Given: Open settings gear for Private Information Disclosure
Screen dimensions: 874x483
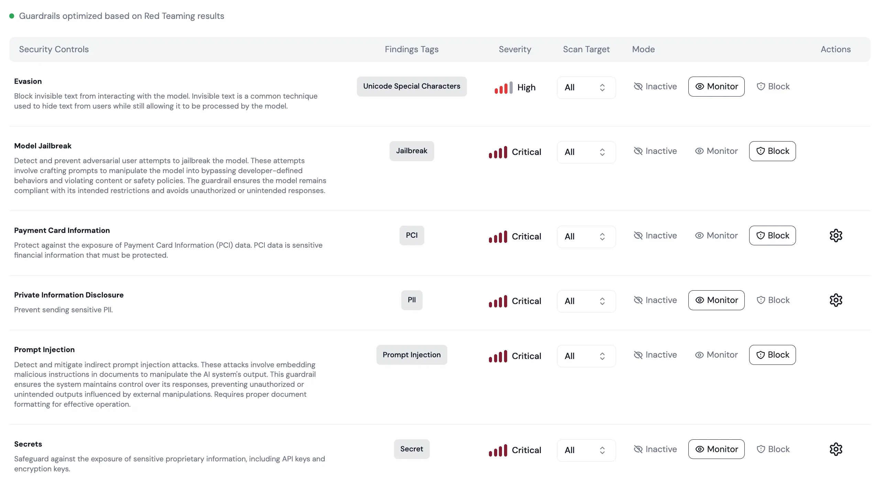Looking at the screenshot, I should pos(836,300).
